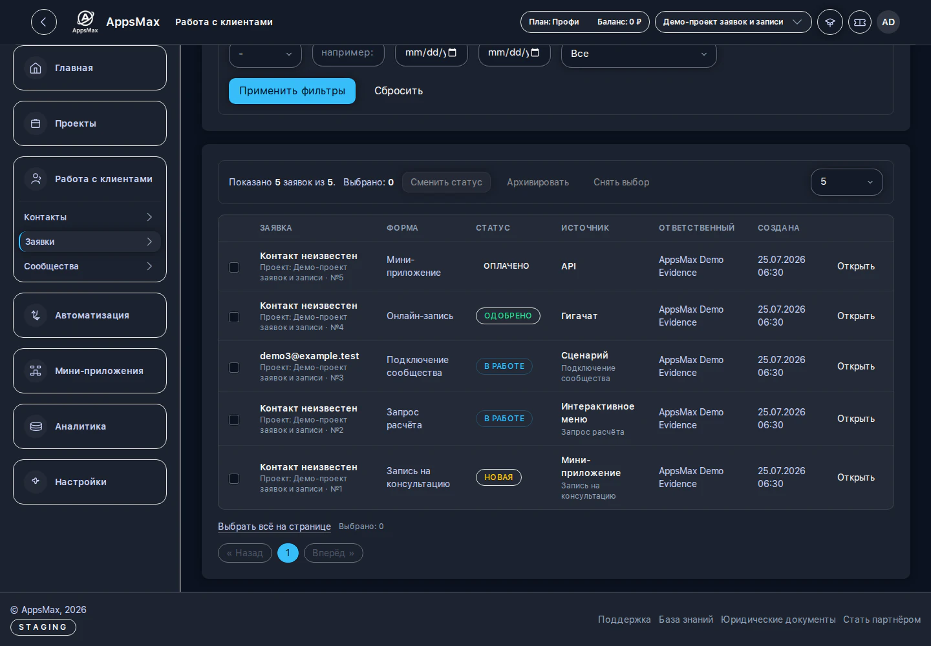Open the demo project selector dropdown
The image size is (931, 646).
coord(733,22)
